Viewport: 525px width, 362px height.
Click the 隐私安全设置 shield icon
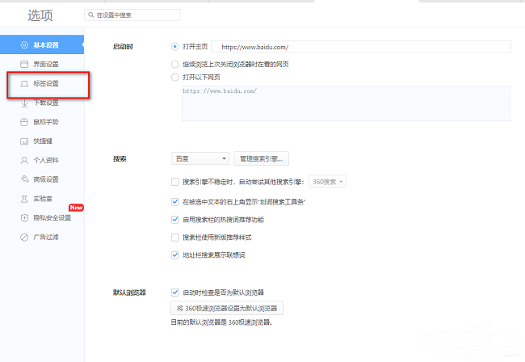pyautogui.click(x=24, y=218)
